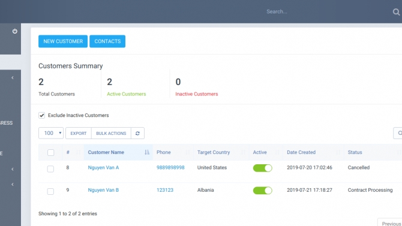Click the New Customer button
402x226 pixels.
pyautogui.click(x=63, y=41)
